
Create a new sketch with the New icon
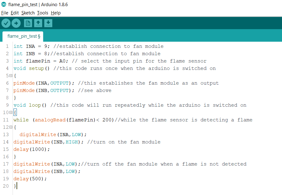(x=28, y=23)
